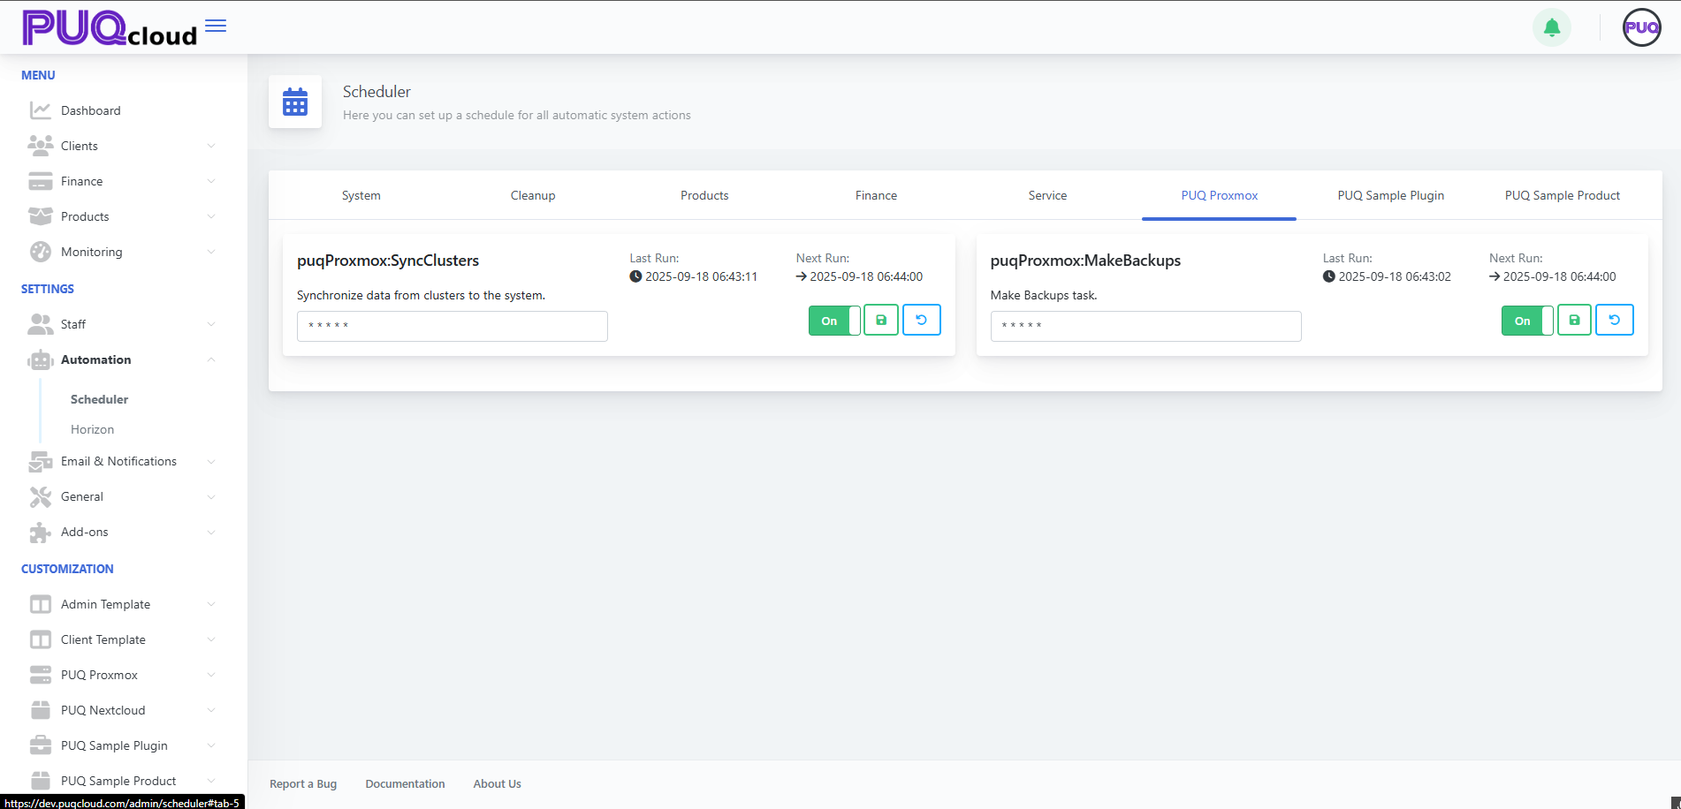Expand the PUQ Nextcloud chevron
The height and width of the screenshot is (809, 1681).
(211, 710)
